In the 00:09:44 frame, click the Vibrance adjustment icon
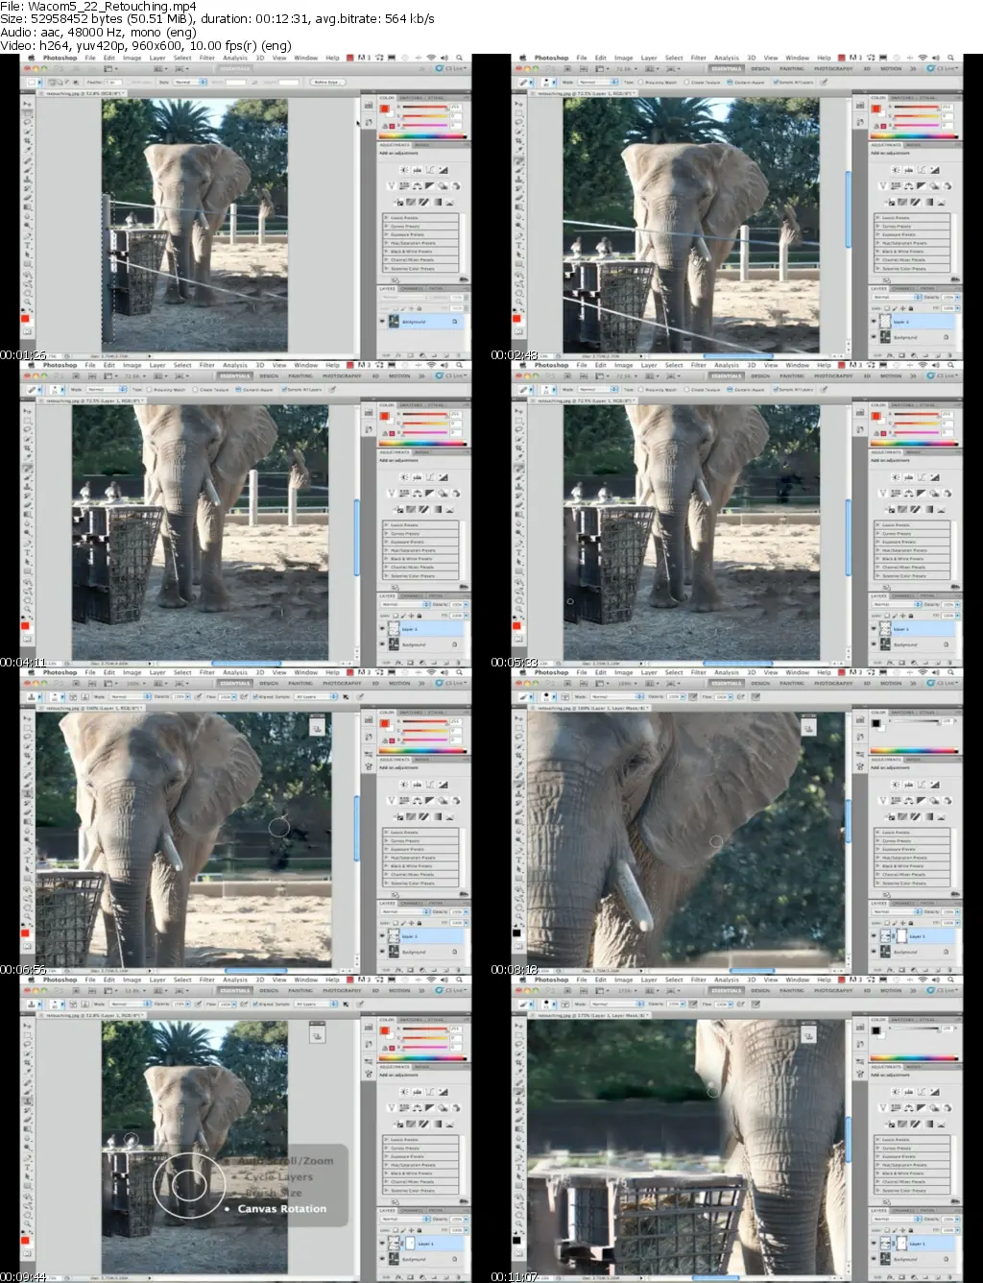The width and height of the screenshot is (983, 1283). 392,1107
